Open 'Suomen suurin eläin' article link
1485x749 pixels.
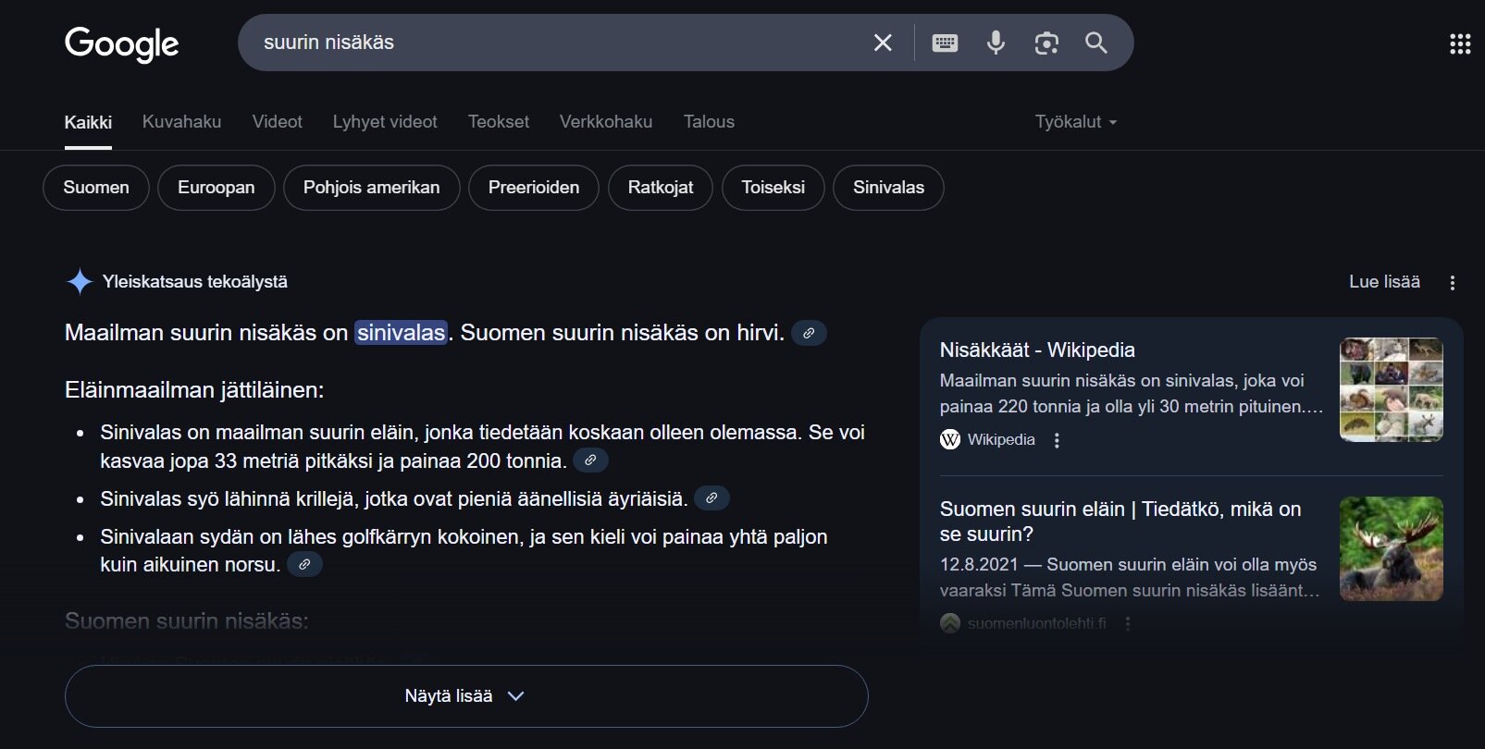coord(1120,522)
